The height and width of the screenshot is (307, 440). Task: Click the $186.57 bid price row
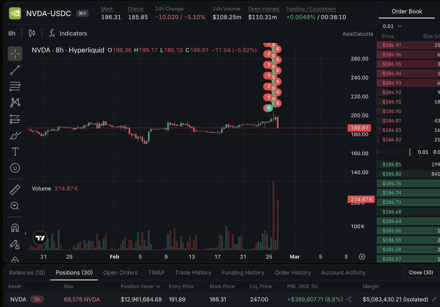pyautogui.click(x=408, y=259)
